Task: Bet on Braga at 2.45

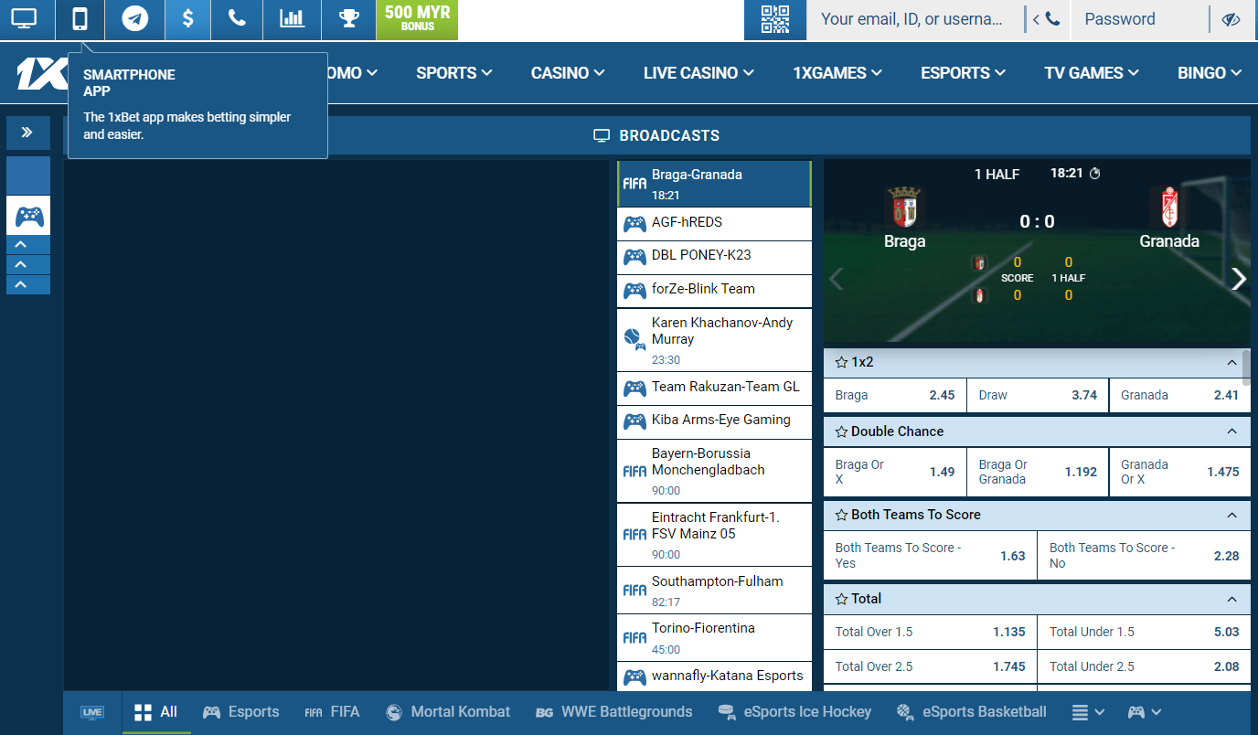Action: pyautogui.click(x=895, y=396)
